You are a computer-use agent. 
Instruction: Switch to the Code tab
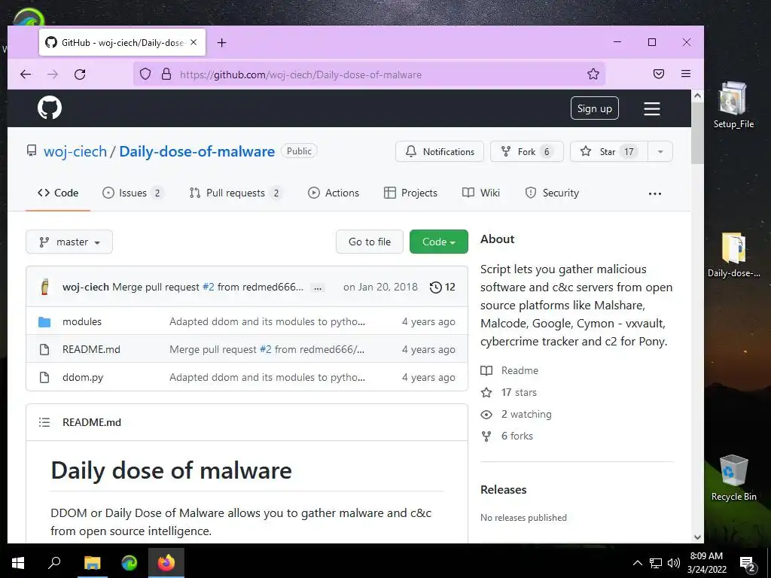point(58,193)
